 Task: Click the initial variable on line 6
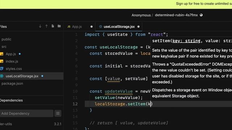[x=113, y=66]
